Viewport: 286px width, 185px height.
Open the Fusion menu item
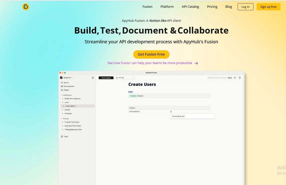click(x=147, y=7)
